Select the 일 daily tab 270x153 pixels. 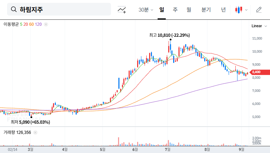162,10
